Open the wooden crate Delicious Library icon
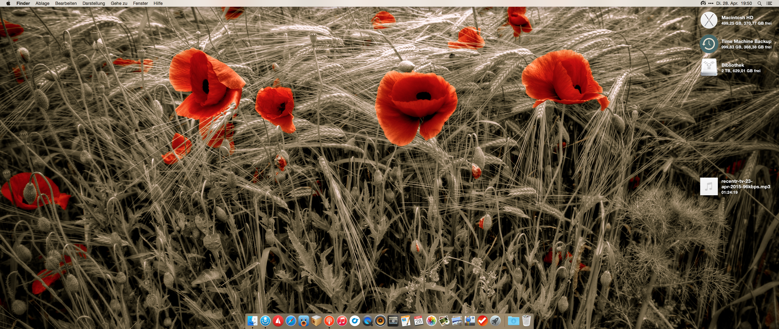The width and height of the screenshot is (779, 329). coord(316,321)
